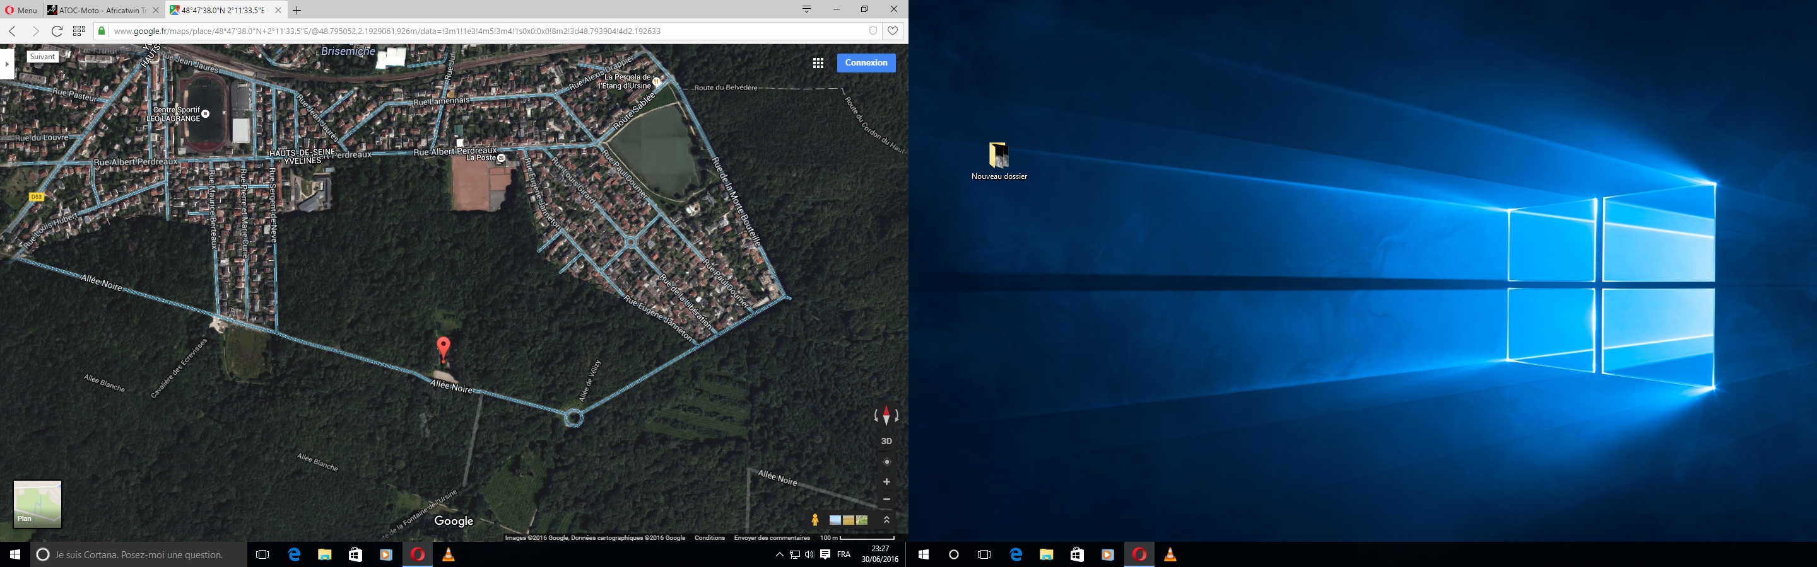Select the 'Nouveau dossier' desktop folder
The height and width of the screenshot is (567, 1817).
(x=999, y=161)
